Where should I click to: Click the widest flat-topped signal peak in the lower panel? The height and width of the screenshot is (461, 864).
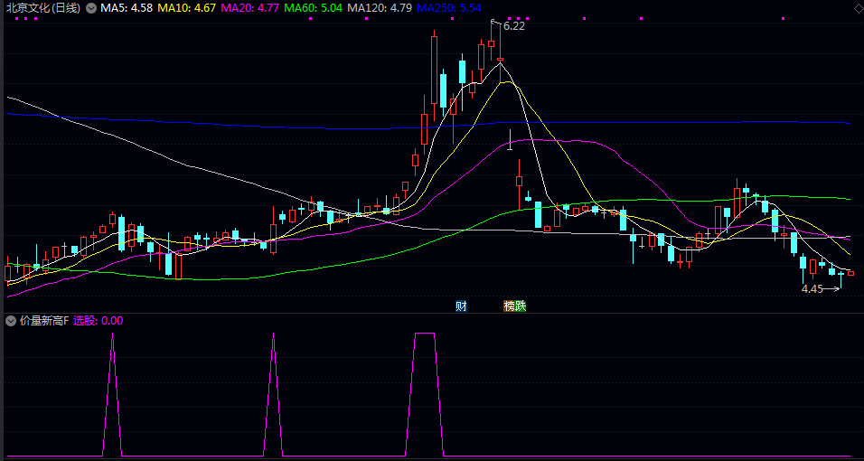point(425,334)
